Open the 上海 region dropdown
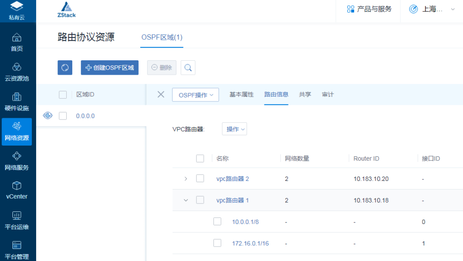This screenshot has height=261, width=463. click(x=432, y=9)
